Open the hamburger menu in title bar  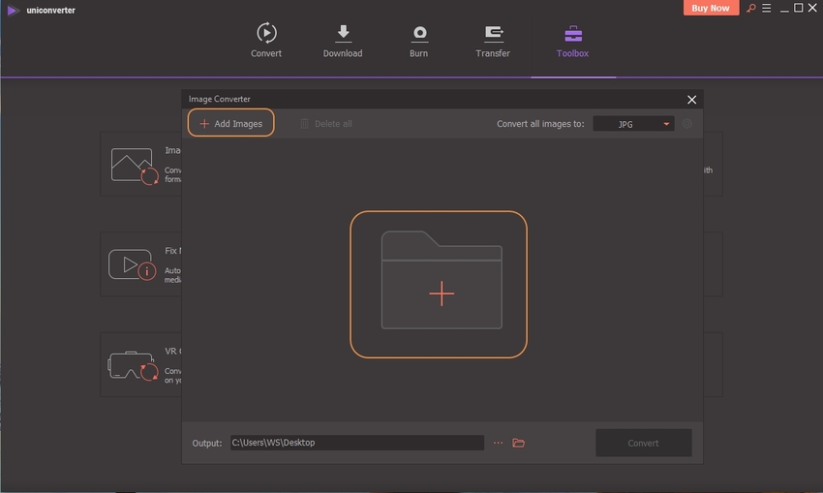(767, 8)
